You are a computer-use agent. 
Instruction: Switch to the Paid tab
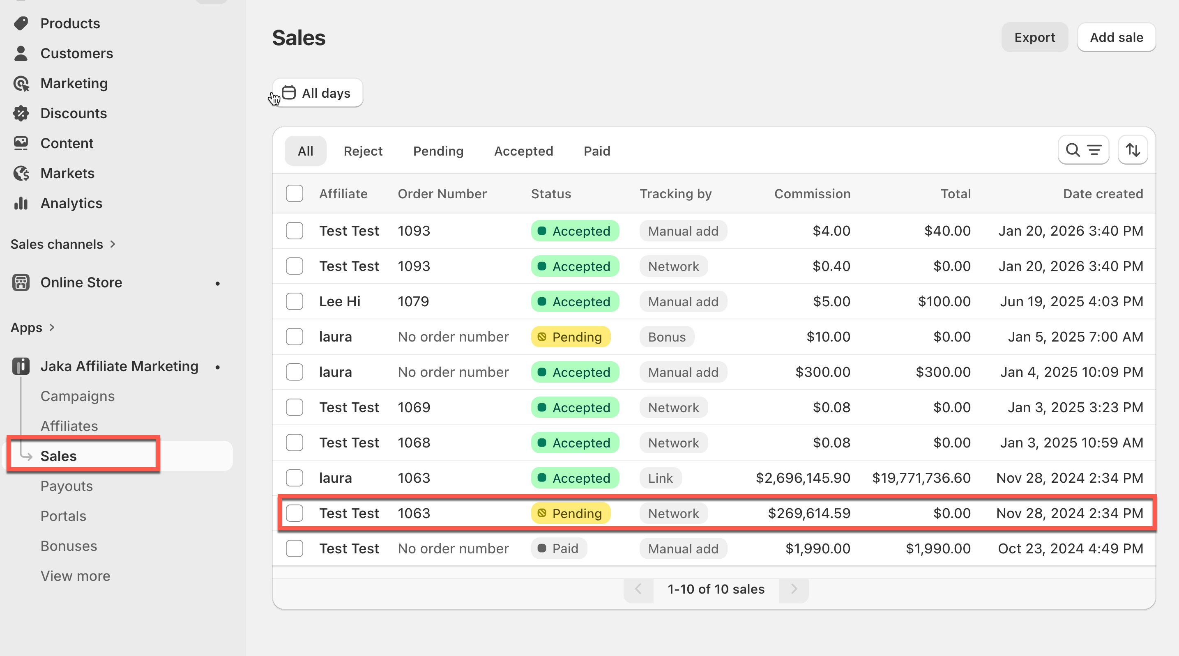tap(597, 151)
